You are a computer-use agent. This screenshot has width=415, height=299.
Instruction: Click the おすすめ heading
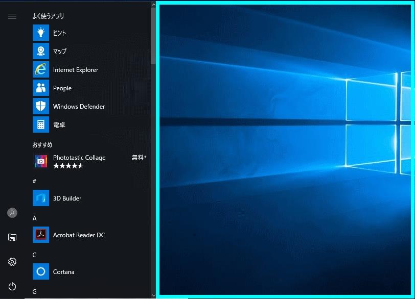[42, 145]
